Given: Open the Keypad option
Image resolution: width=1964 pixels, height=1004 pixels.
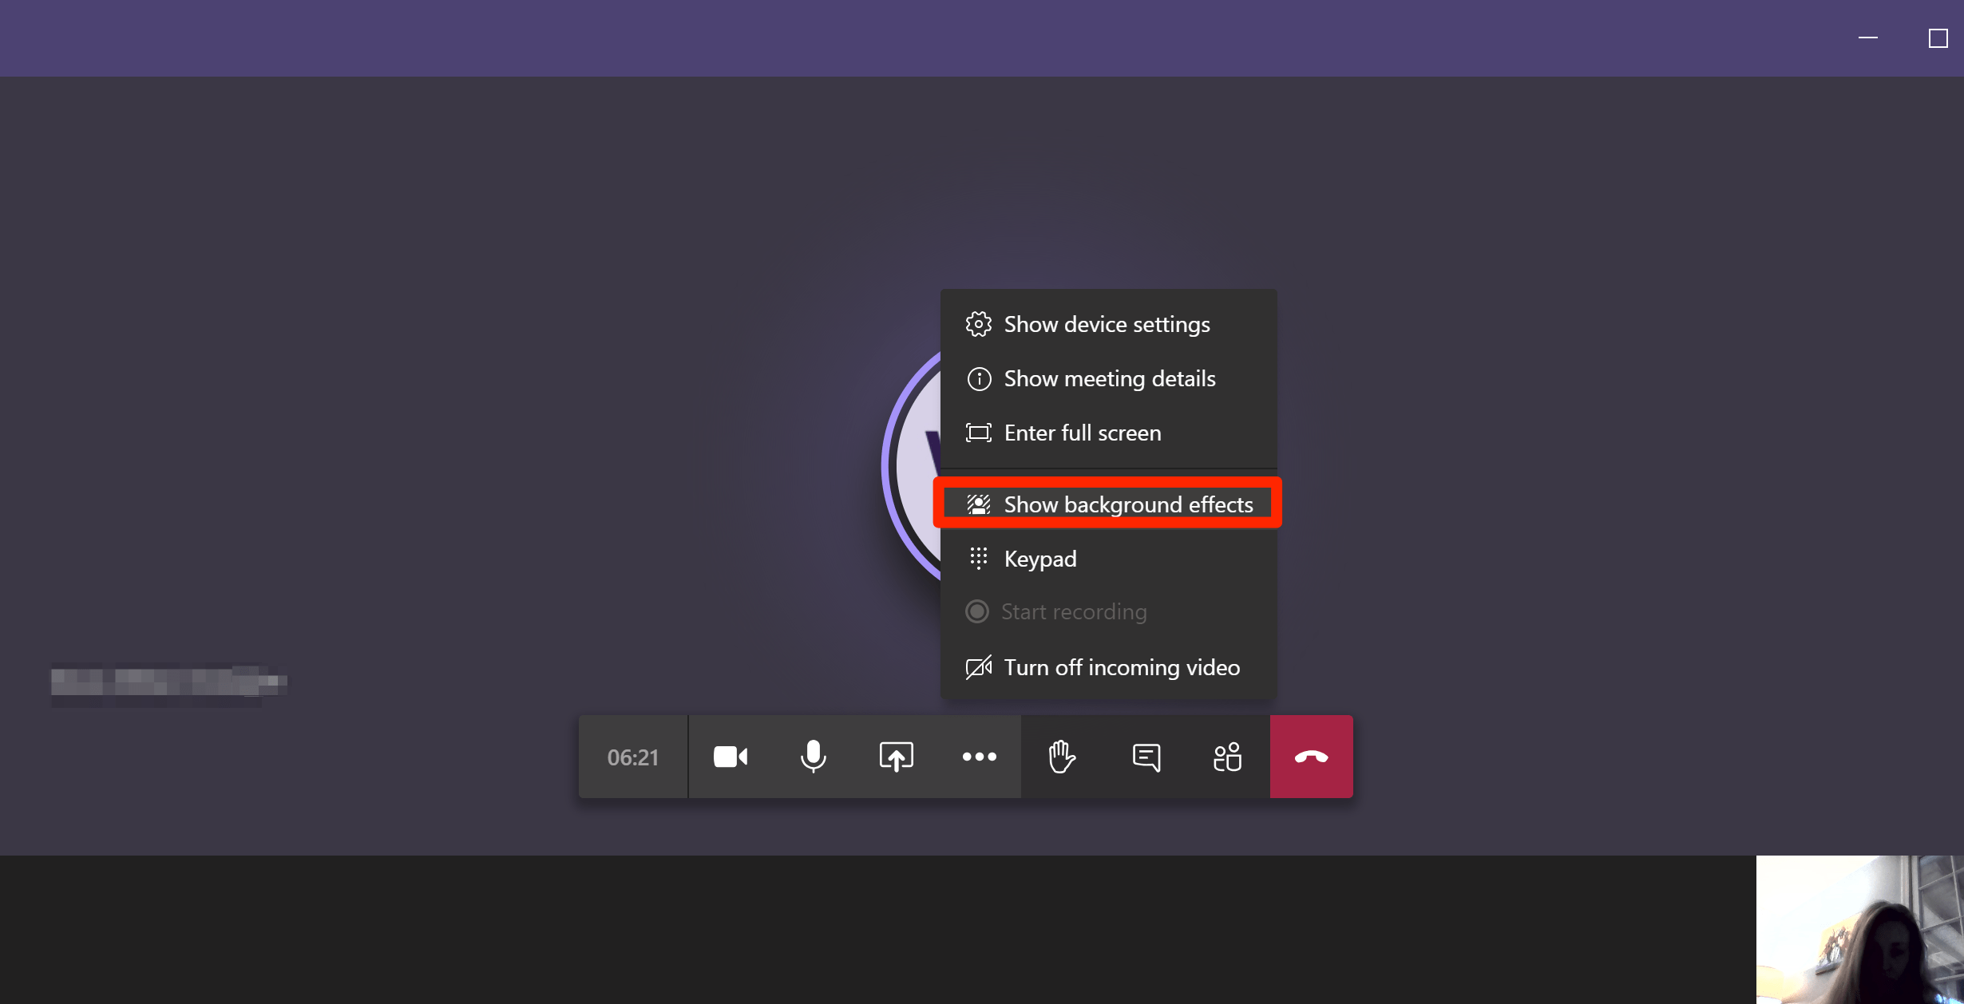Looking at the screenshot, I should click(x=1039, y=559).
